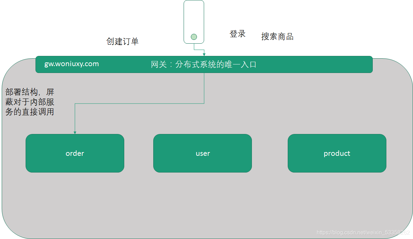413x239 pixels.
Task: Toggle the 登录 label
Action: 238,33
